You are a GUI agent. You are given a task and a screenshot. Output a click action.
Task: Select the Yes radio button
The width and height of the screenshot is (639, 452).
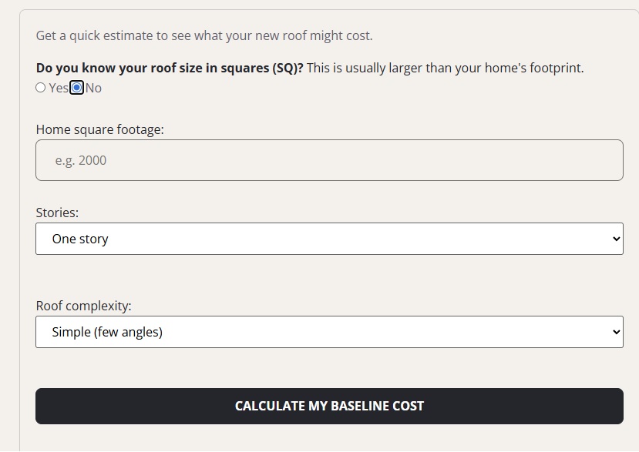[41, 88]
